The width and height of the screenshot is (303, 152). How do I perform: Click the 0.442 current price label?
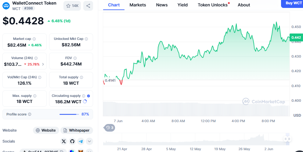[x=296, y=37]
